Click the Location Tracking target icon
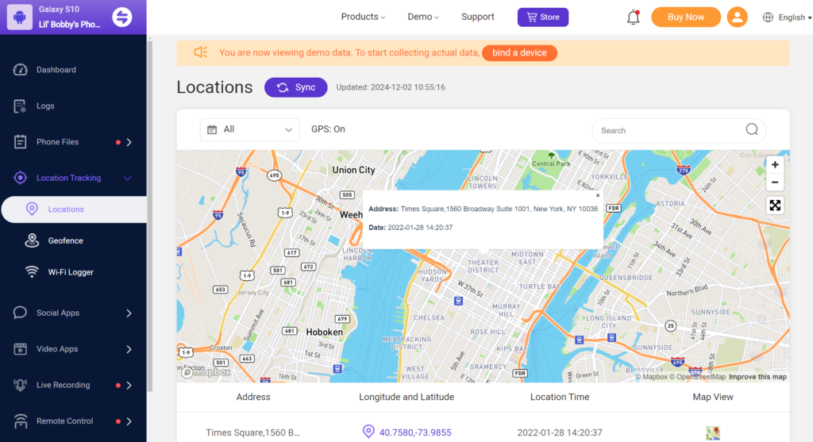 [20, 178]
